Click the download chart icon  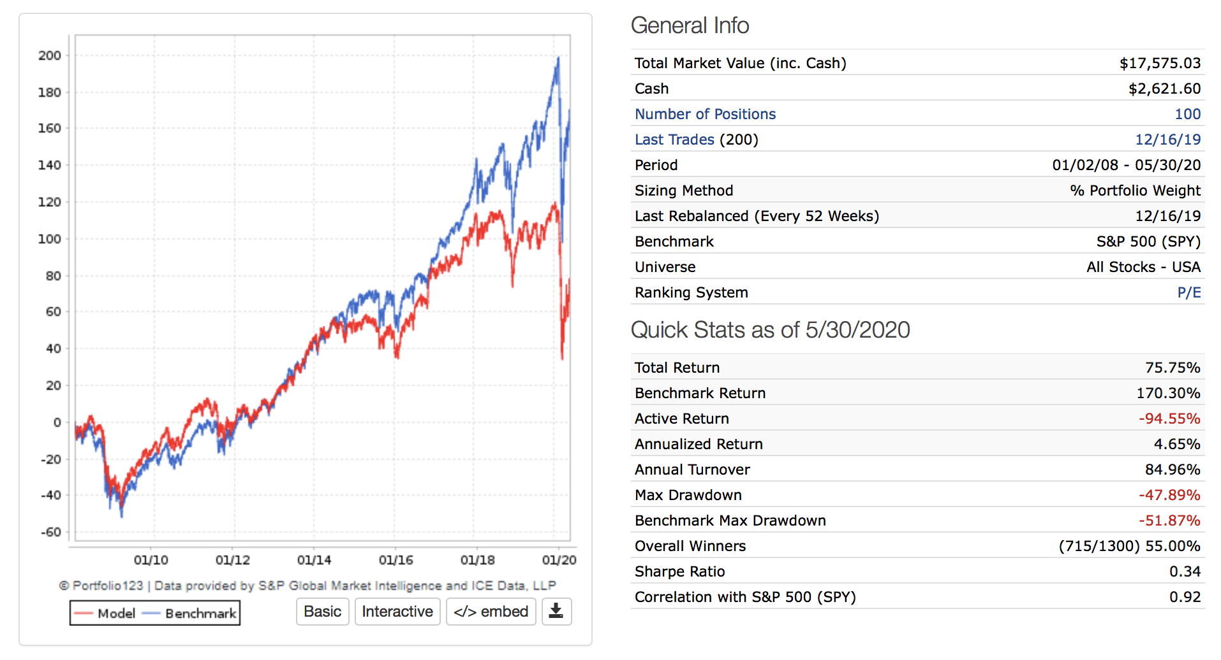(556, 612)
